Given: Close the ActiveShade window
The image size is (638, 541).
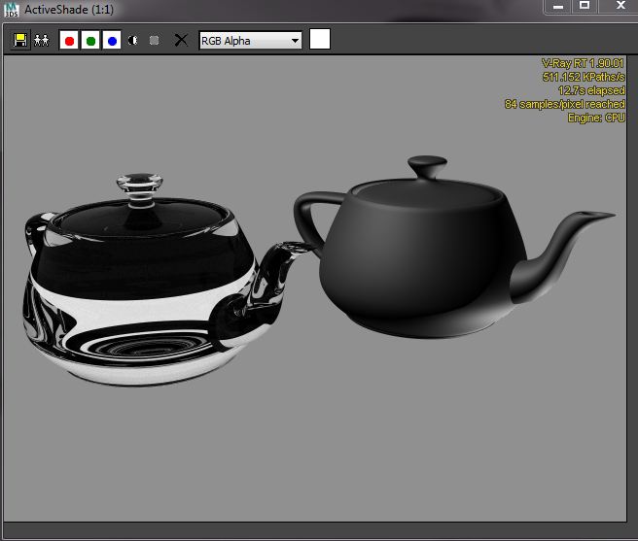Looking at the screenshot, I should click(x=620, y=6).
